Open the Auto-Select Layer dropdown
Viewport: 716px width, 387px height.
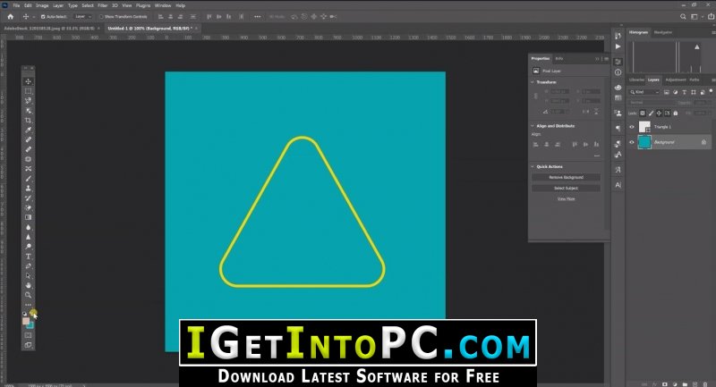[82, 16]
